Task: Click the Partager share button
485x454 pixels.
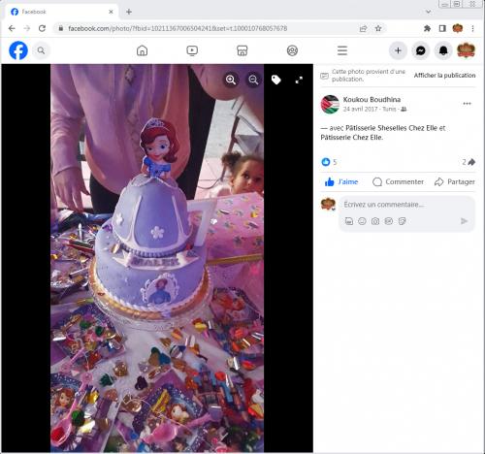Action: coord(455,181)
